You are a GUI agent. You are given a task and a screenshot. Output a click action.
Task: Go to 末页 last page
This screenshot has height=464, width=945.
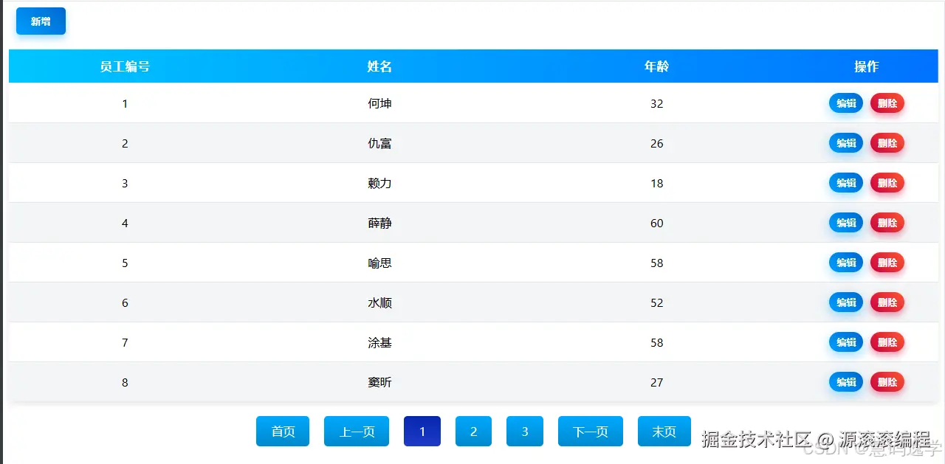[x=664, y=432]
